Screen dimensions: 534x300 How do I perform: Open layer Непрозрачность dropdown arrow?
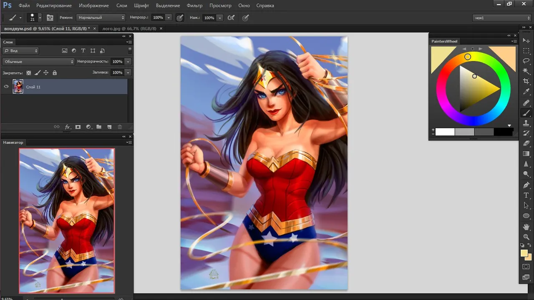[128, 61]
